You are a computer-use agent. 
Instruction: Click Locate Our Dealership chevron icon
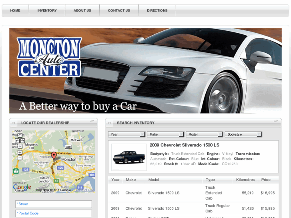click(x=14, y=123)
